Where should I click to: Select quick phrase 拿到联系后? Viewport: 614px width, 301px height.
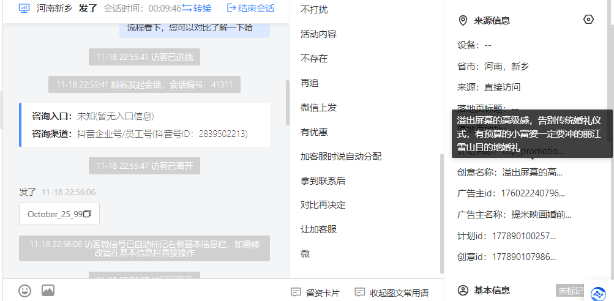323,181
